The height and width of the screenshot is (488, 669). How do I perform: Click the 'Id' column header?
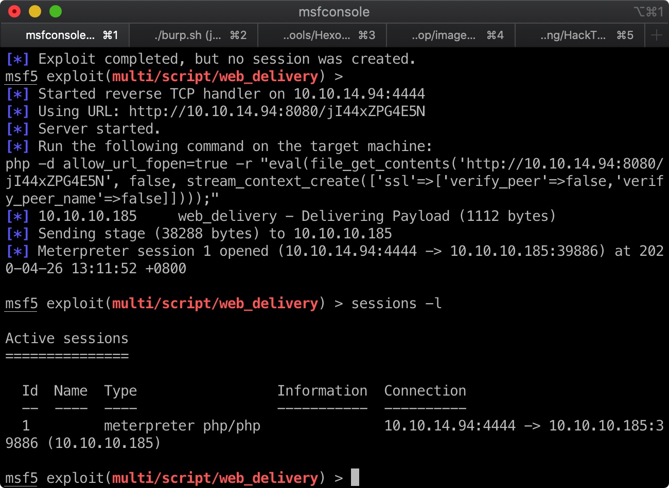pos(30,391)
